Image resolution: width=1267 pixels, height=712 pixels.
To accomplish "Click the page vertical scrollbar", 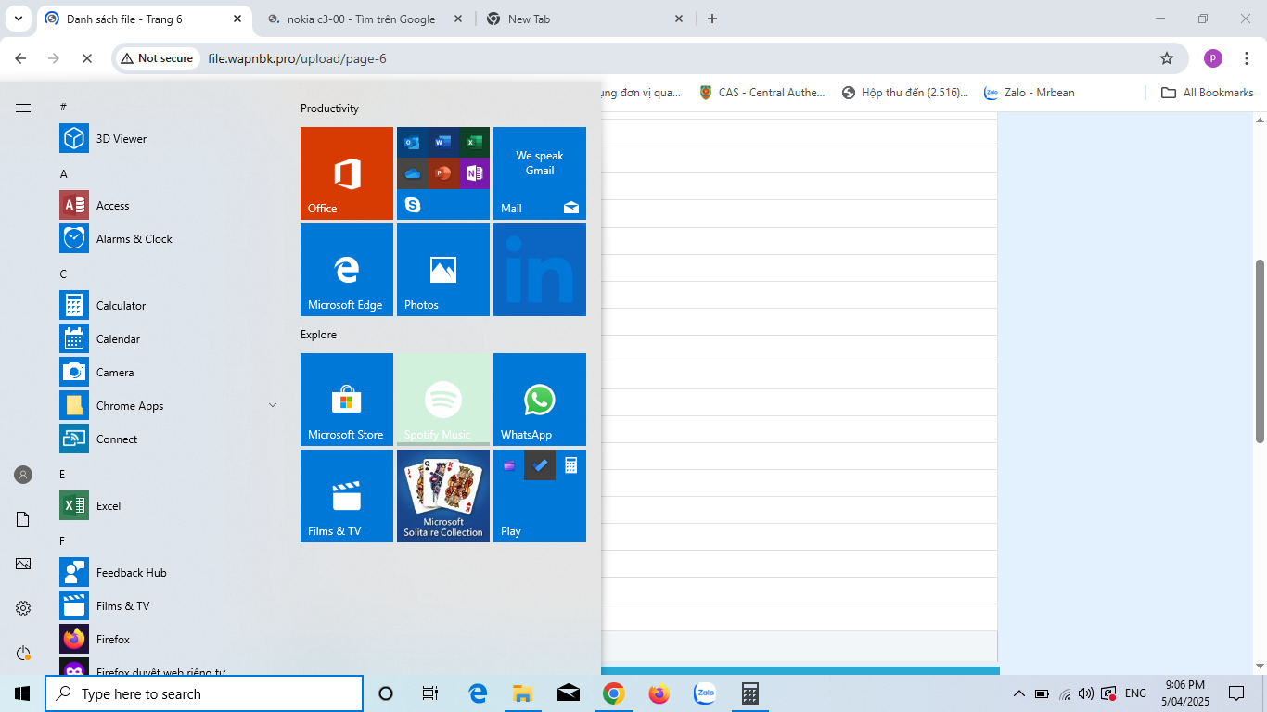I will 1260,352.
